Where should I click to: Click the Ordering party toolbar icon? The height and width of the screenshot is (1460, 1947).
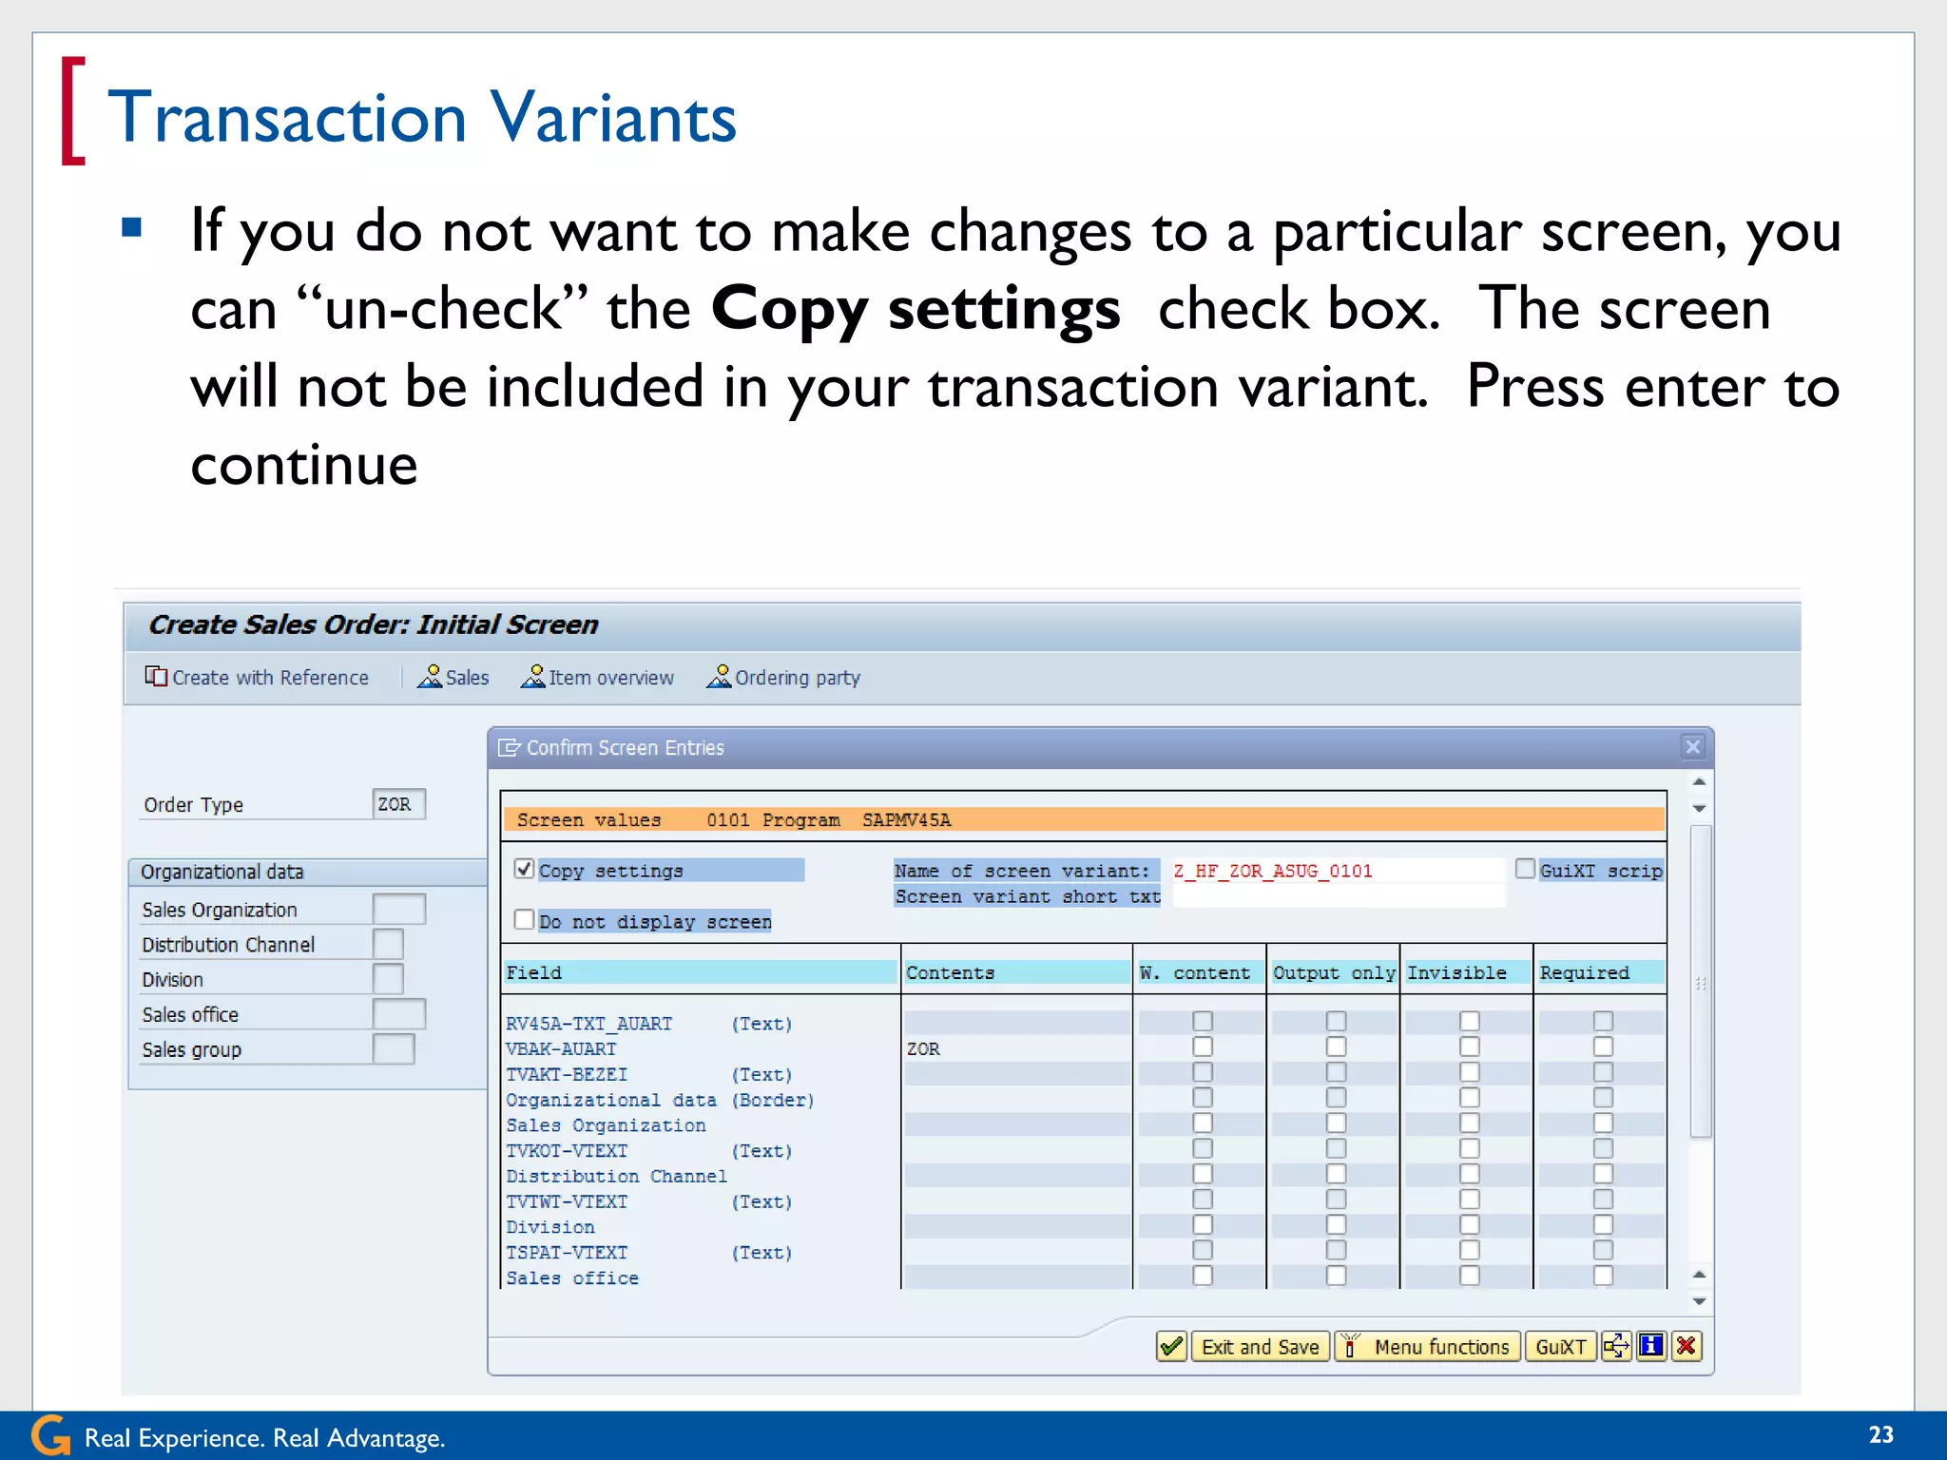(x=720, y=677)
